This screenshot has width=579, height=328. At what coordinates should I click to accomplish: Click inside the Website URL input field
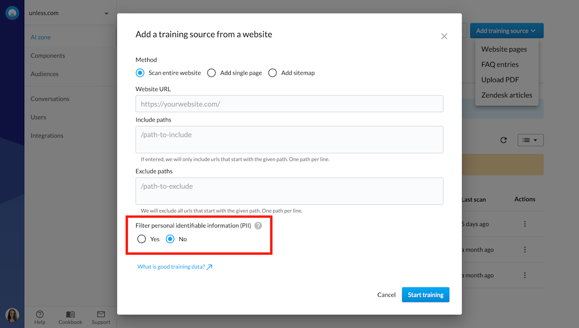(x=289, y=103)
